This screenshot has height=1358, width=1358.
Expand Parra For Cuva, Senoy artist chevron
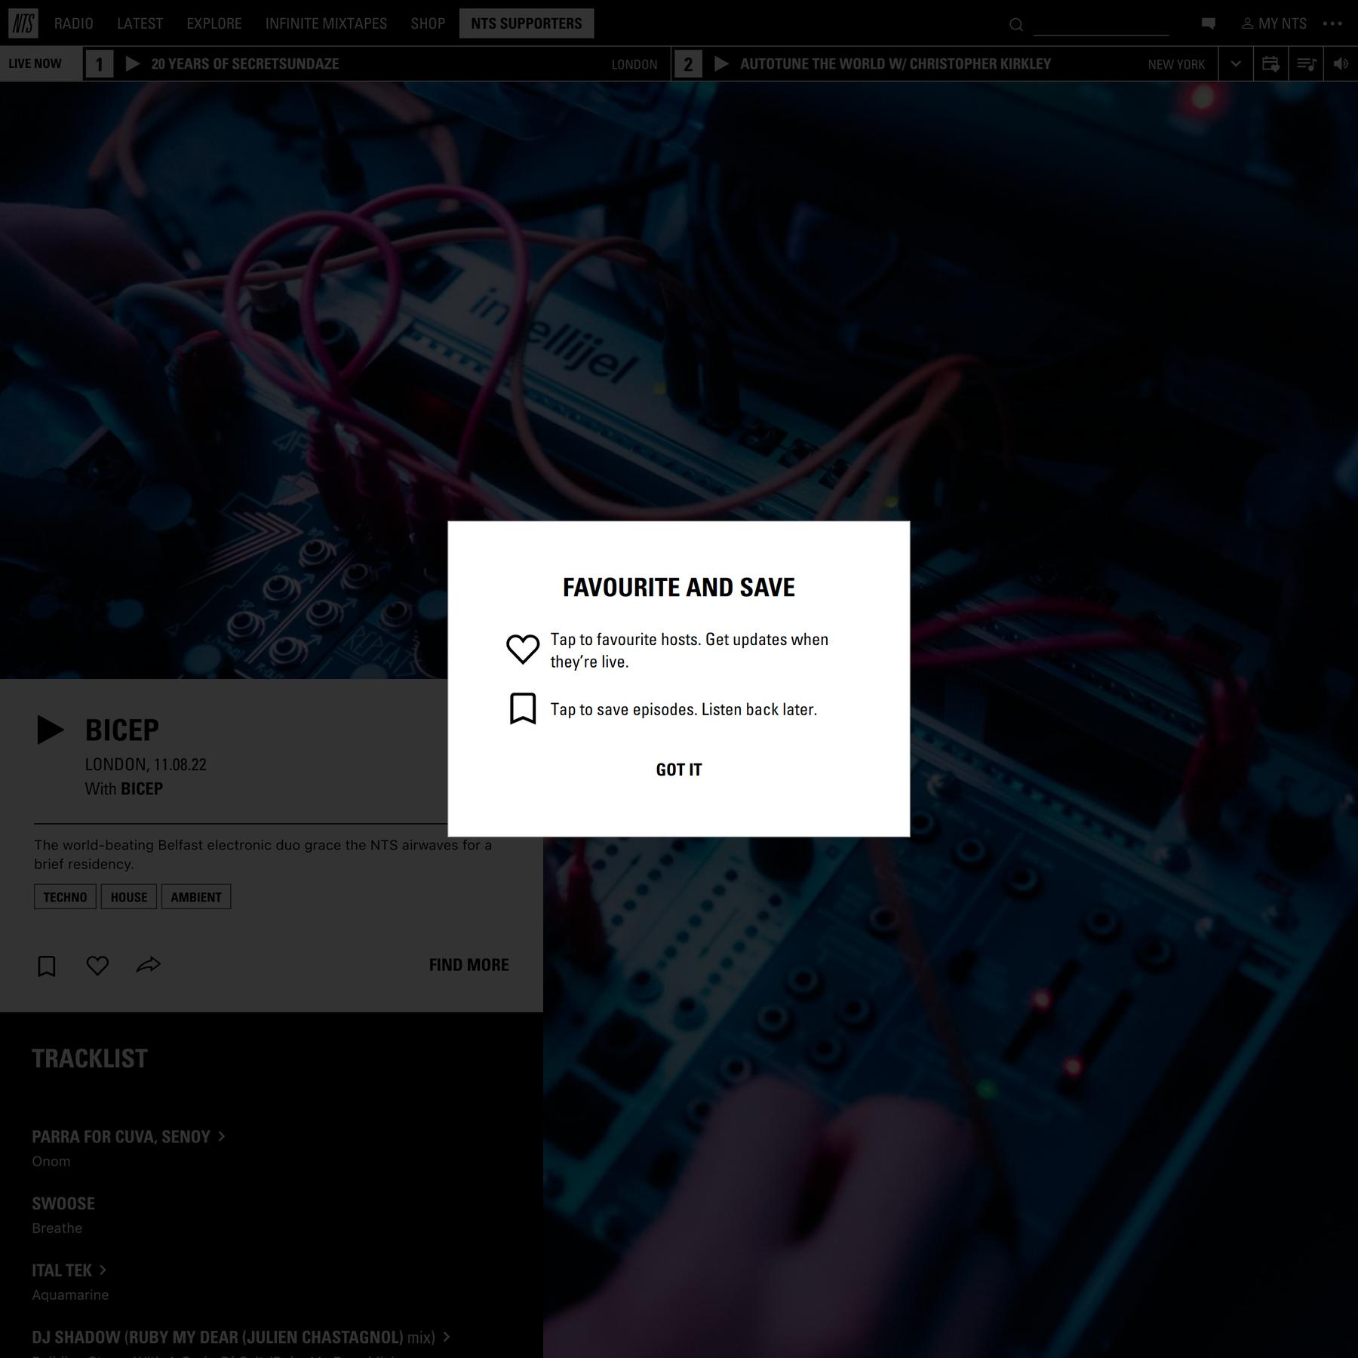(x=222, y=1136)
